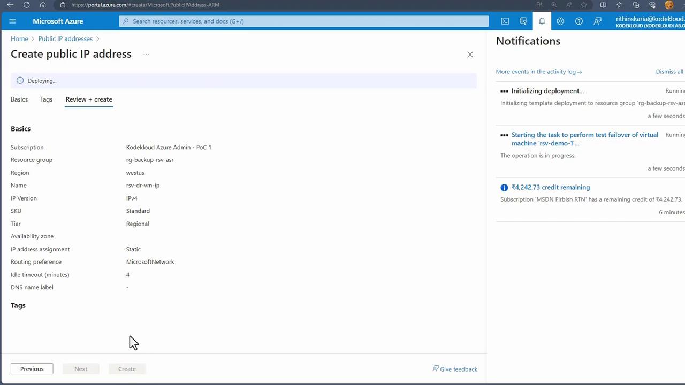The image size is (685, 385).
Task: Select the resource group value 'rg-backup-rsv-asr'
Action: click(x=150, y=160)
